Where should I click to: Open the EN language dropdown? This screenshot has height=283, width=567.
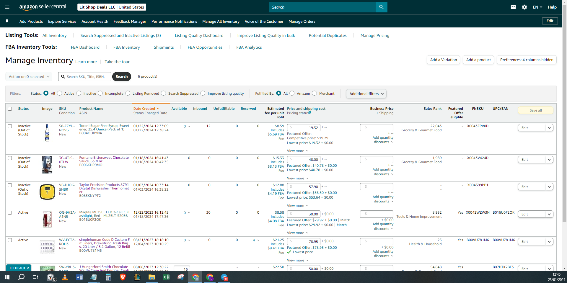point(537,7)
